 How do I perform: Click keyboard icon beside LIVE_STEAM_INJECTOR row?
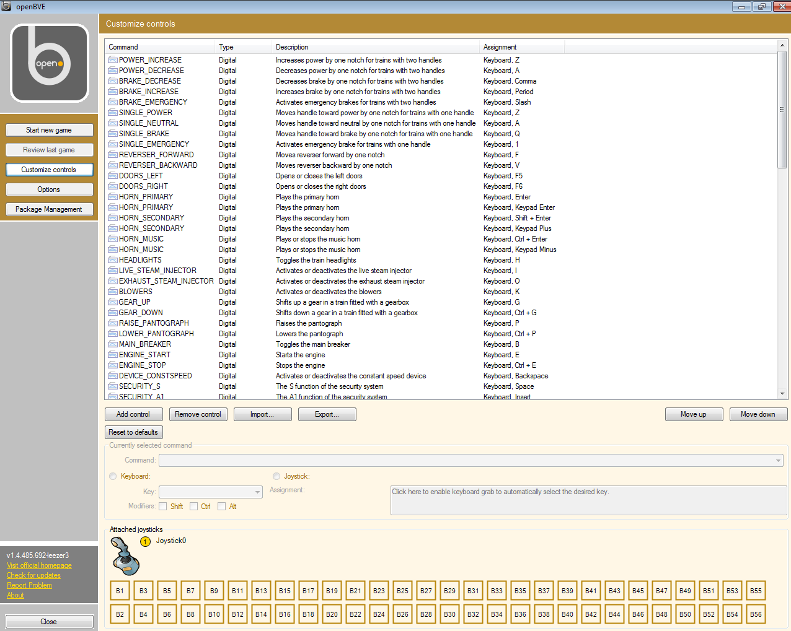coord(113,271)
